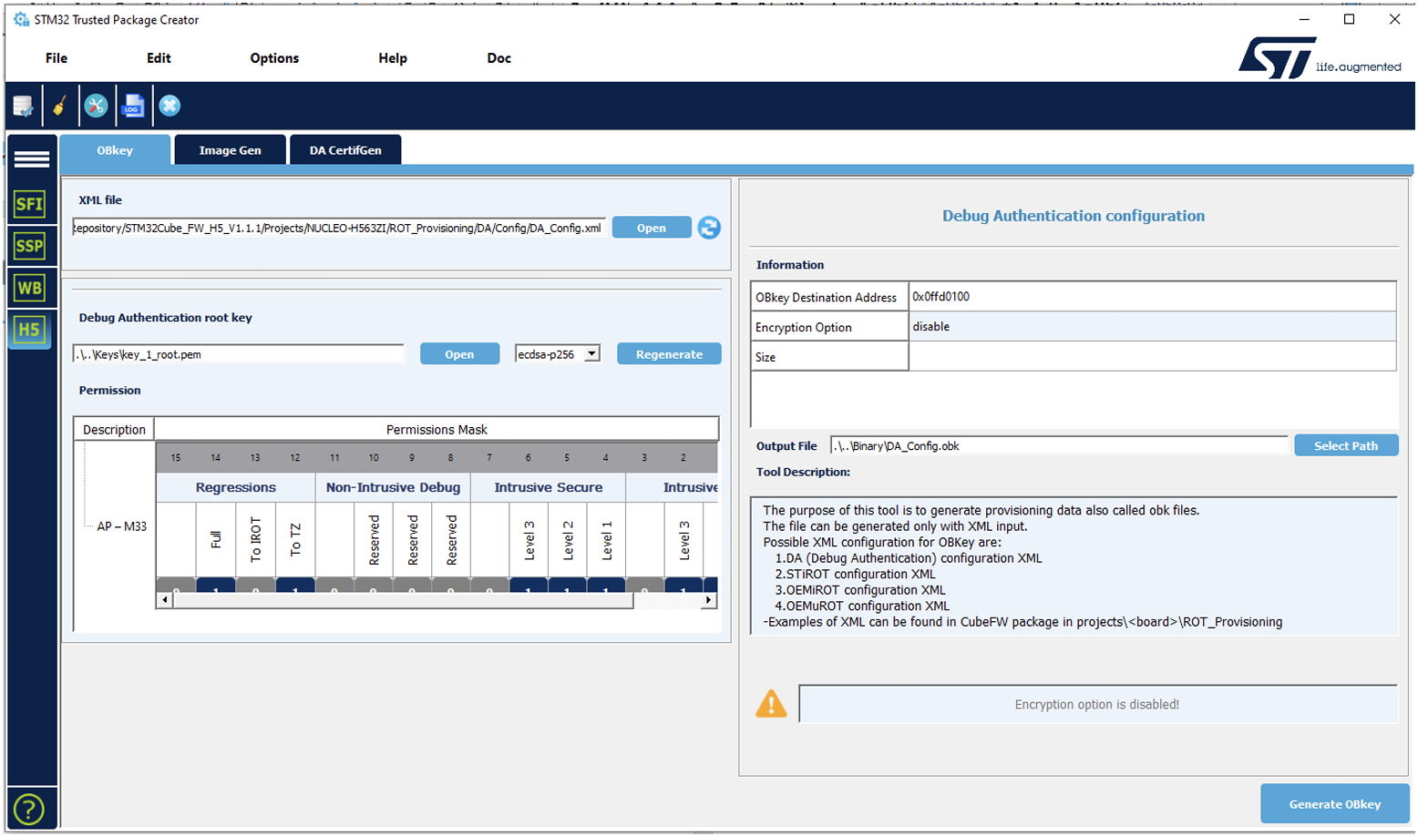Select the SSP sidebar icon
Image resolution: width=1418 pixels, height=836 pixels.
[x=30, y=246]
